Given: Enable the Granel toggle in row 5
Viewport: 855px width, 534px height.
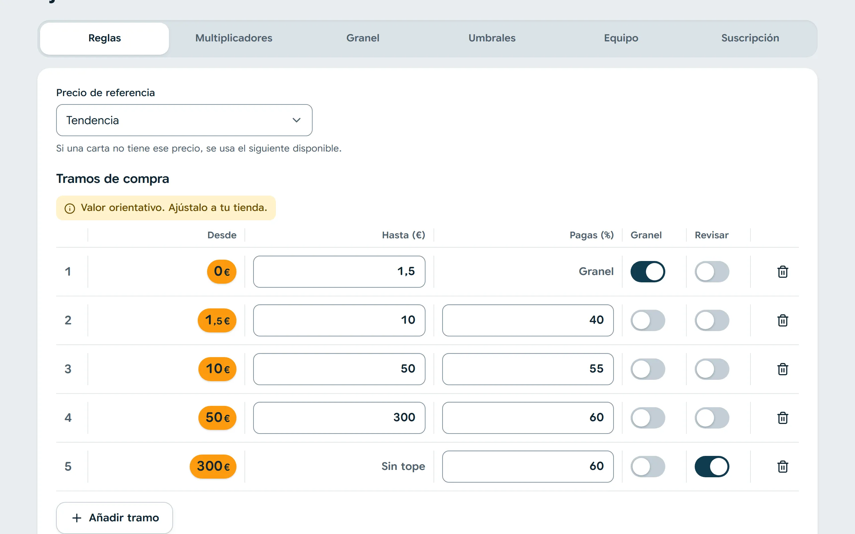Looking at the screenshot, I should pyautogui.click(x=648, y=467).
